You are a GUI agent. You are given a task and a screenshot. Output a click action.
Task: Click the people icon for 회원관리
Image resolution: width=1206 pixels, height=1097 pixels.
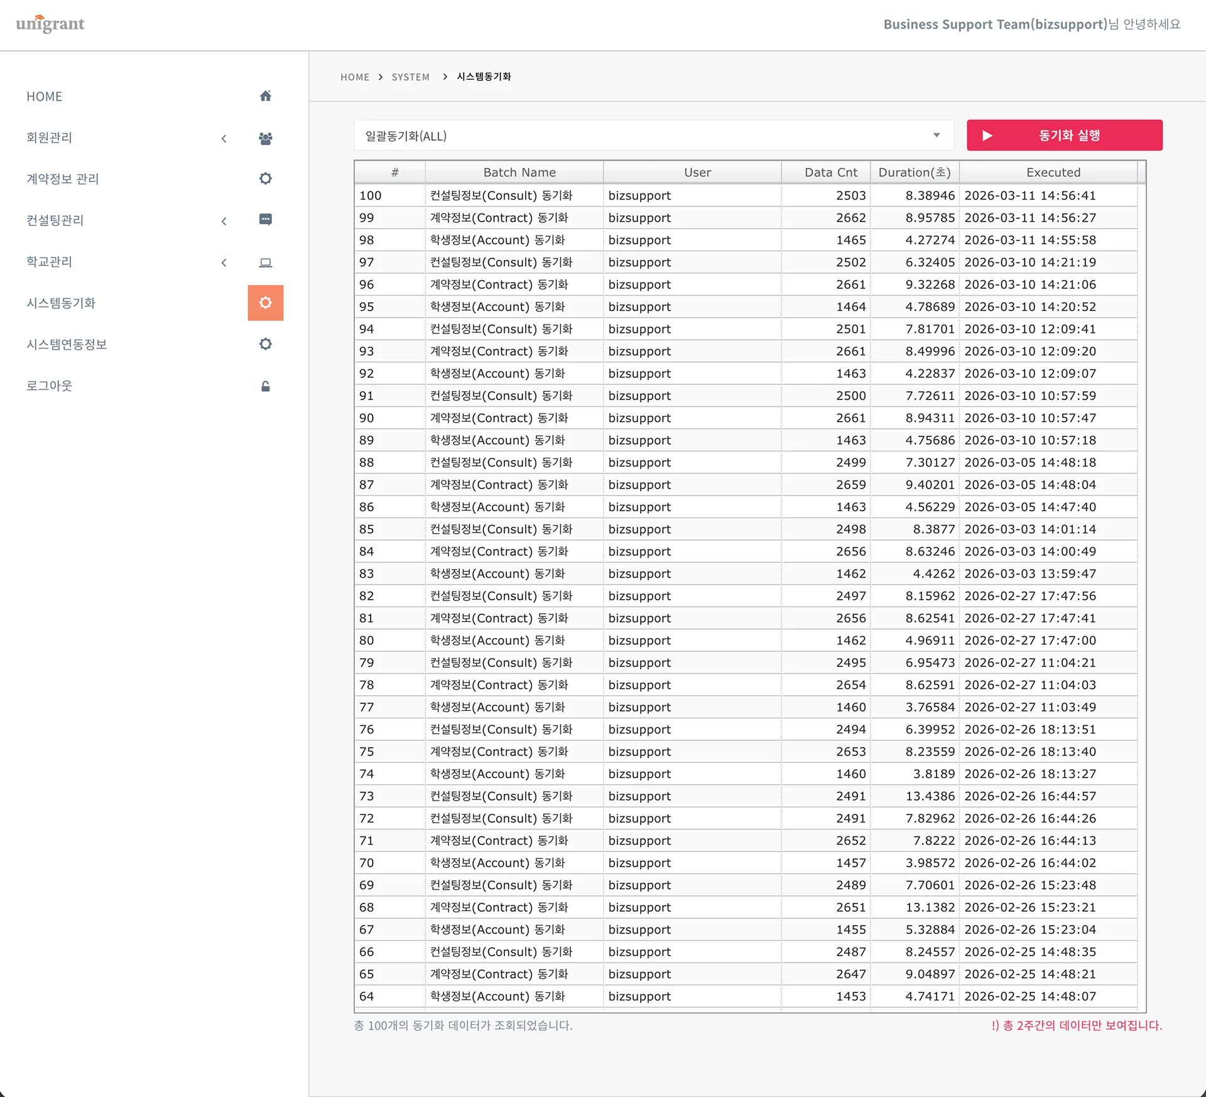[265, 138]
